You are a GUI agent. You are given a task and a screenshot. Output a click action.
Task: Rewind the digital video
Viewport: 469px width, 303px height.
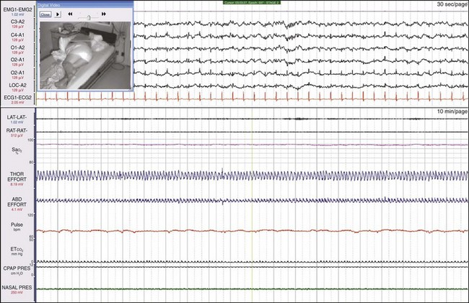point(70,14)
